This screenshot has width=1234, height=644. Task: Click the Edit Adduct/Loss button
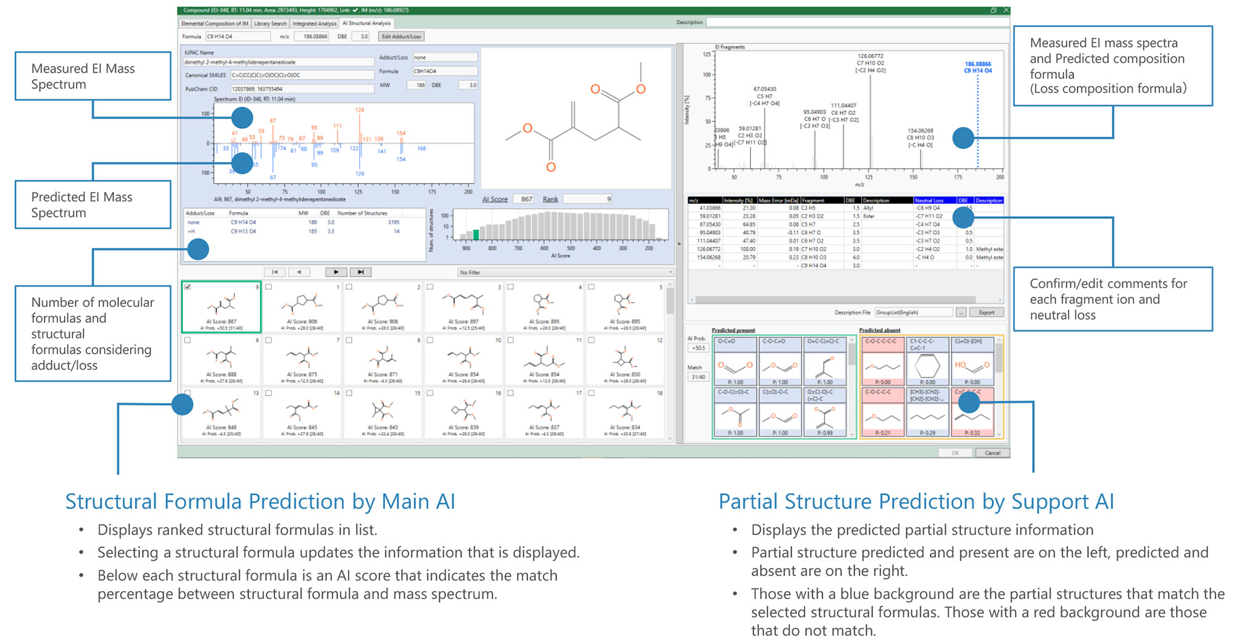pos(400,36)
